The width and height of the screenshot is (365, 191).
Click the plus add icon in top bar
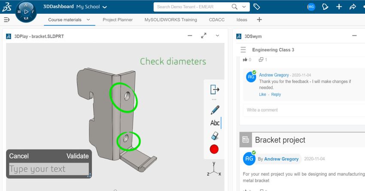(x=339, y=7)
